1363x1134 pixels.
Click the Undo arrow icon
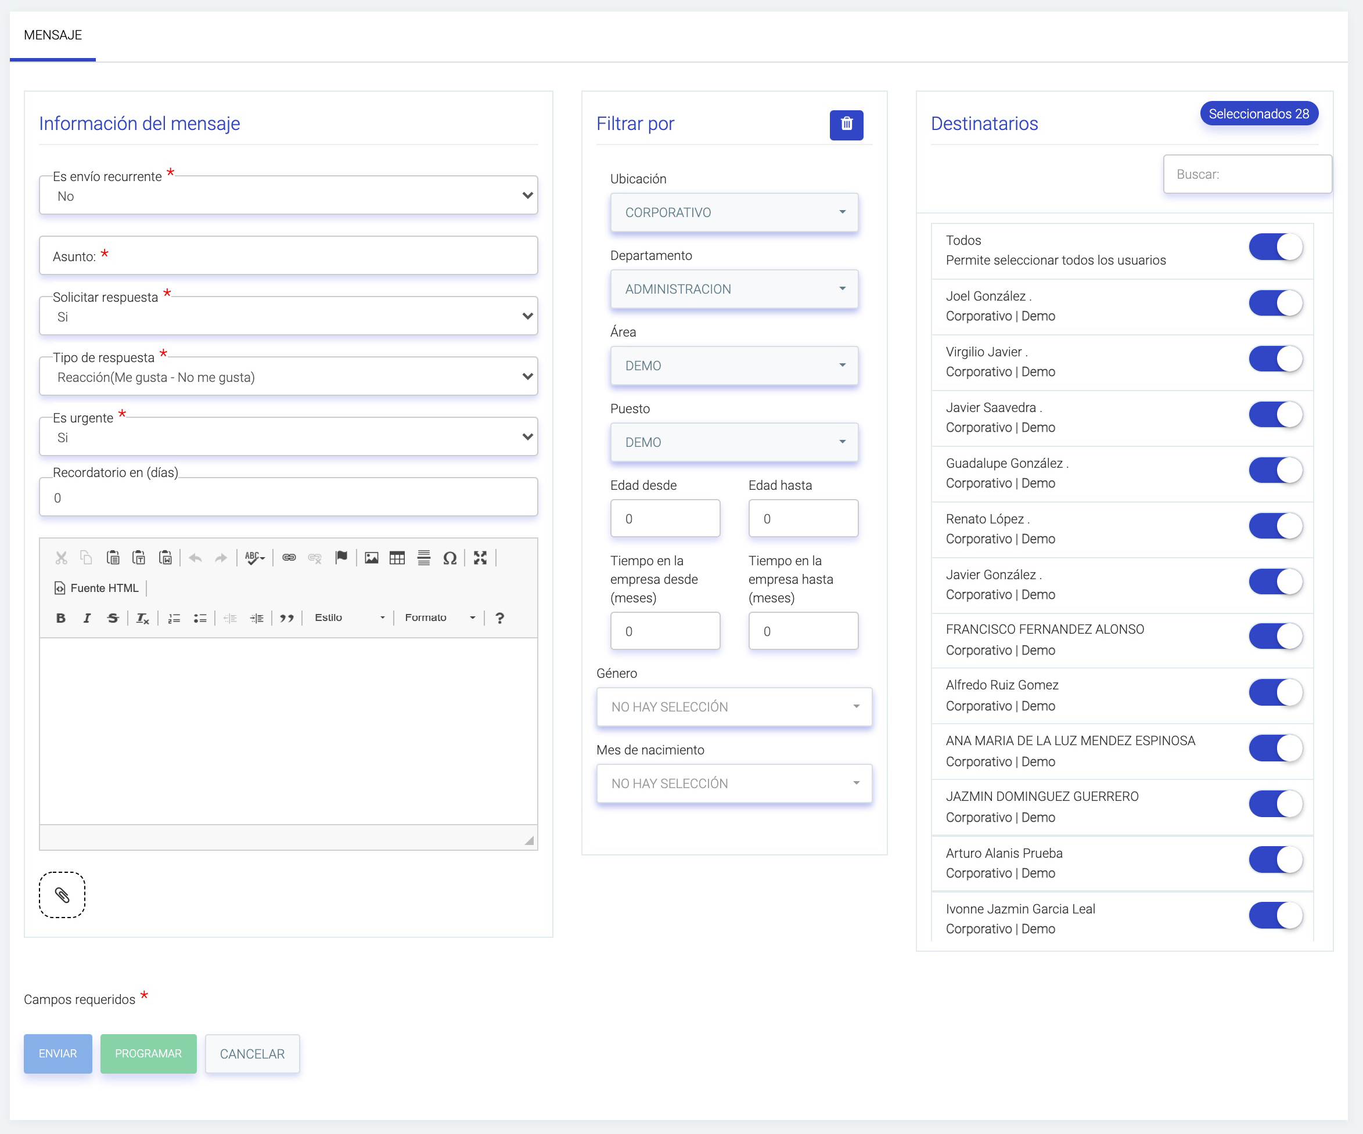pyautogui.click(x=195, y=558)
